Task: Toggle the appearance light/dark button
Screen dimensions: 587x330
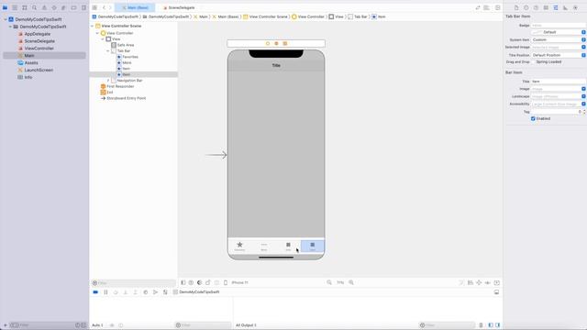Action: [200, 282]
